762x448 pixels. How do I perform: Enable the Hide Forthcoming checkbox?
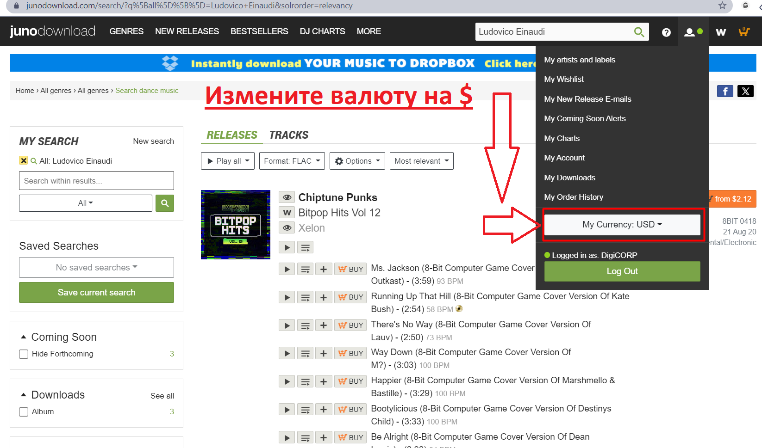pyautogui.click(x=24, y=354)
